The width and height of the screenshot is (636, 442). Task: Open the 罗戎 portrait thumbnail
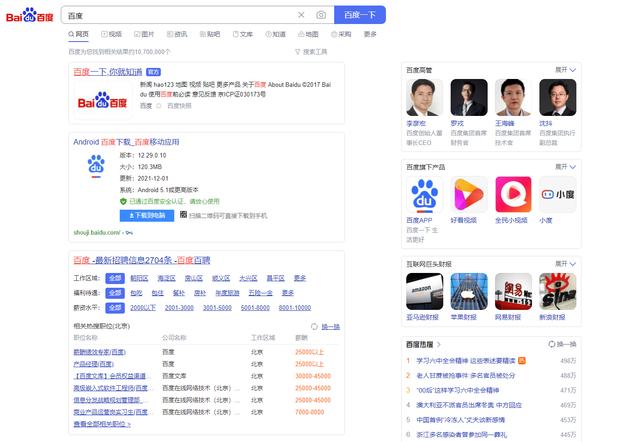click(469, 97)
